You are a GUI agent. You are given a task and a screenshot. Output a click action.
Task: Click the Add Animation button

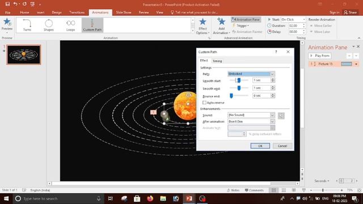tap(221, 26)
